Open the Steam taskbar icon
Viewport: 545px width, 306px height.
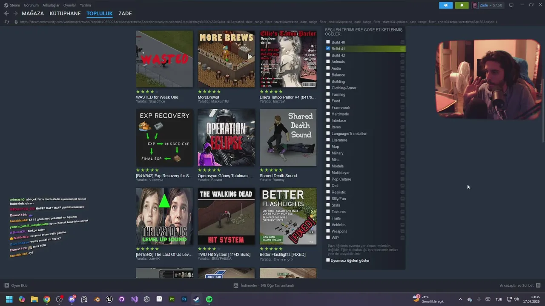coord(196,299)
